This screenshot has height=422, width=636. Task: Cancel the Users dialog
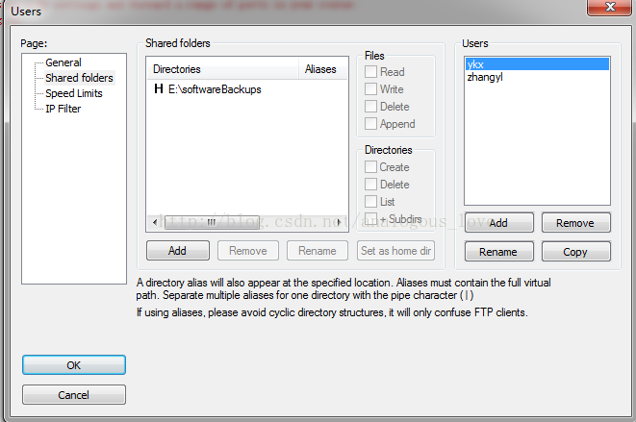tap(74, 395)
